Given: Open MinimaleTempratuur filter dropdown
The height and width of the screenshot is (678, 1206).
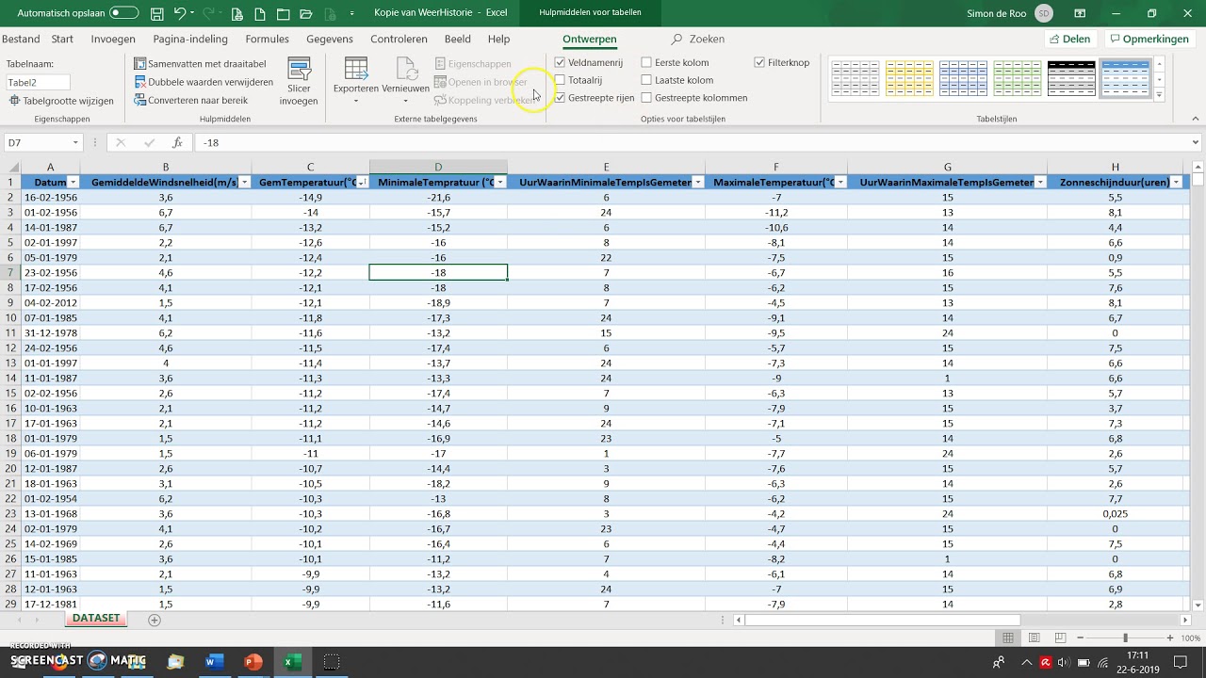Looking at the screenshot, I should pyautogui.click(x=500, y=183).
